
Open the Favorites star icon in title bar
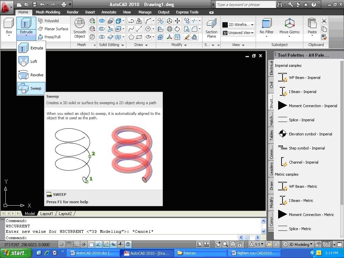pos(306,4)
